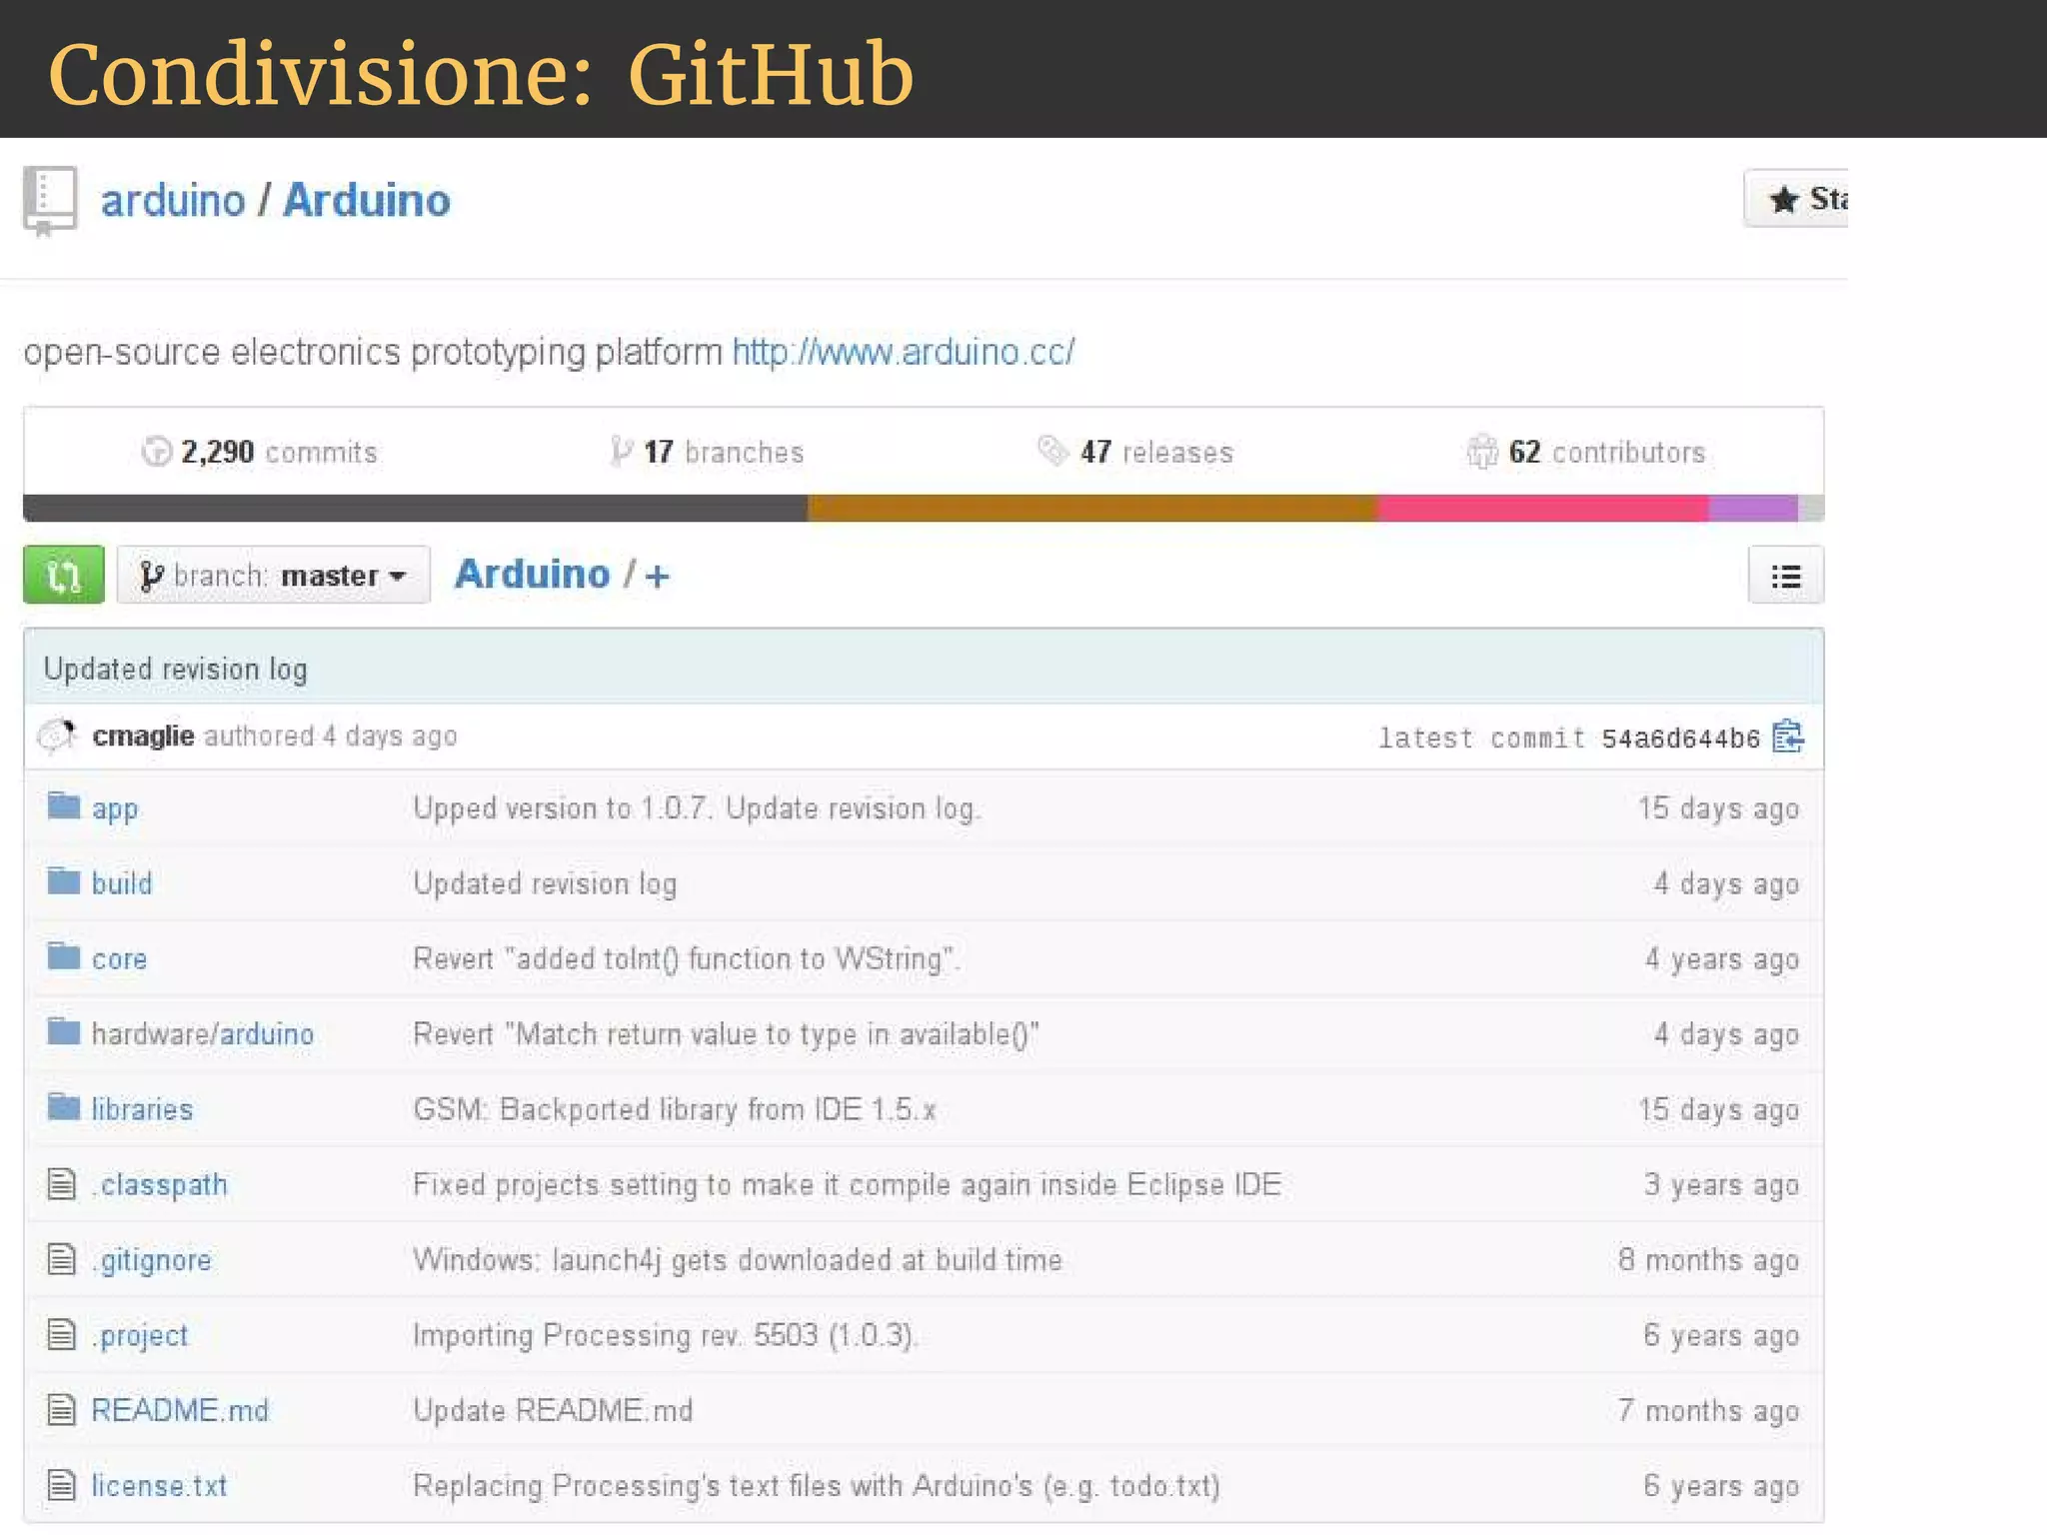Open the 'Updated revision log' commit message
2047x1535 pixels.
175,669
